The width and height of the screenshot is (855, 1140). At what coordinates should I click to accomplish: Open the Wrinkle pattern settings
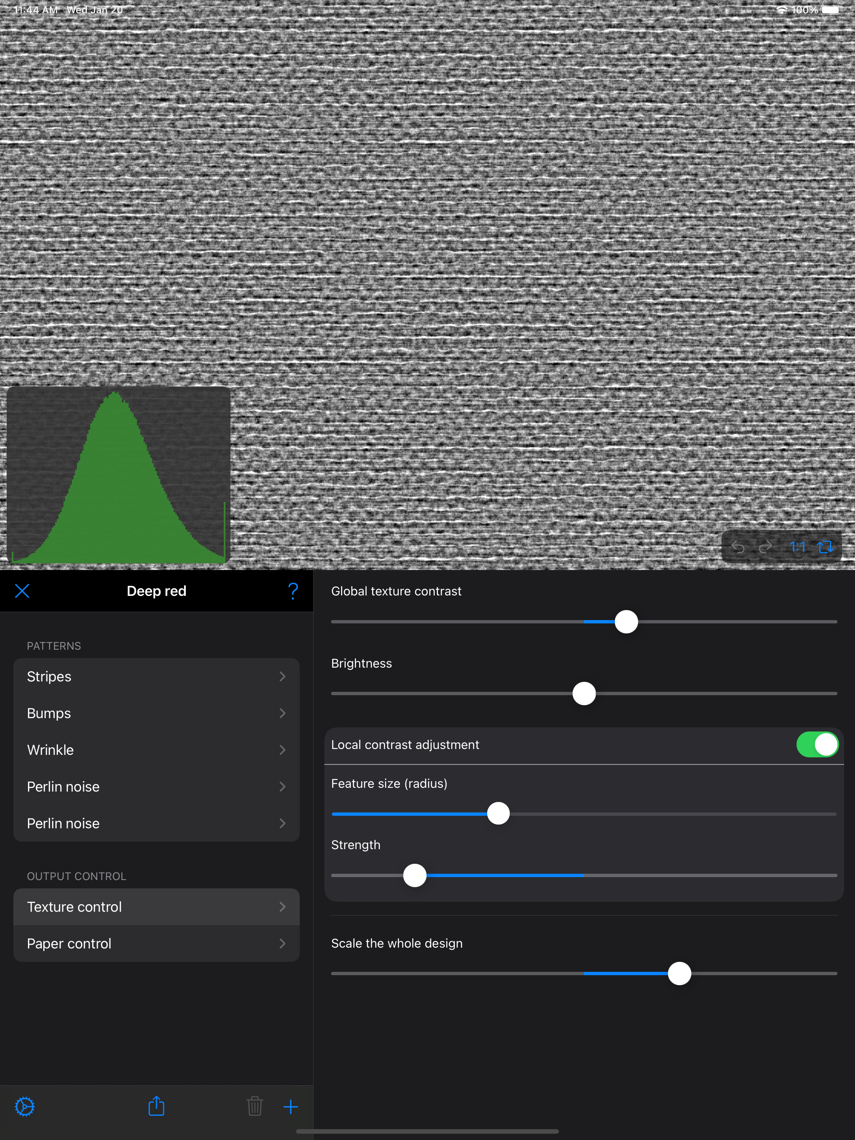156,750
